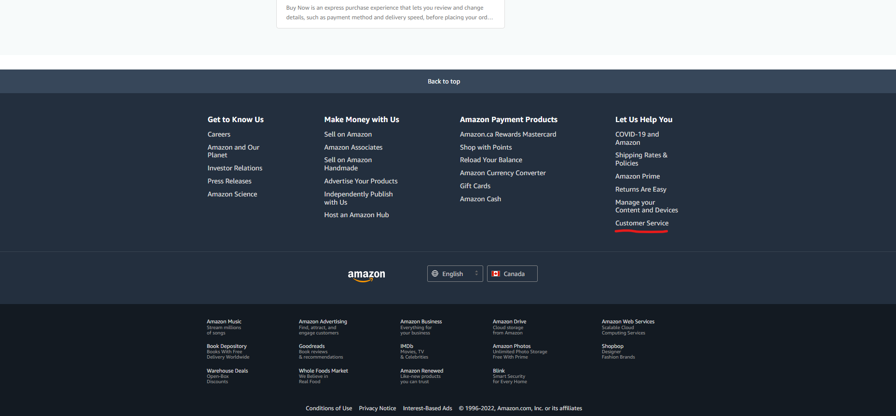Click the Buy Now description card
The width and height of the screenshot is (896, 416).
[391, 13]
